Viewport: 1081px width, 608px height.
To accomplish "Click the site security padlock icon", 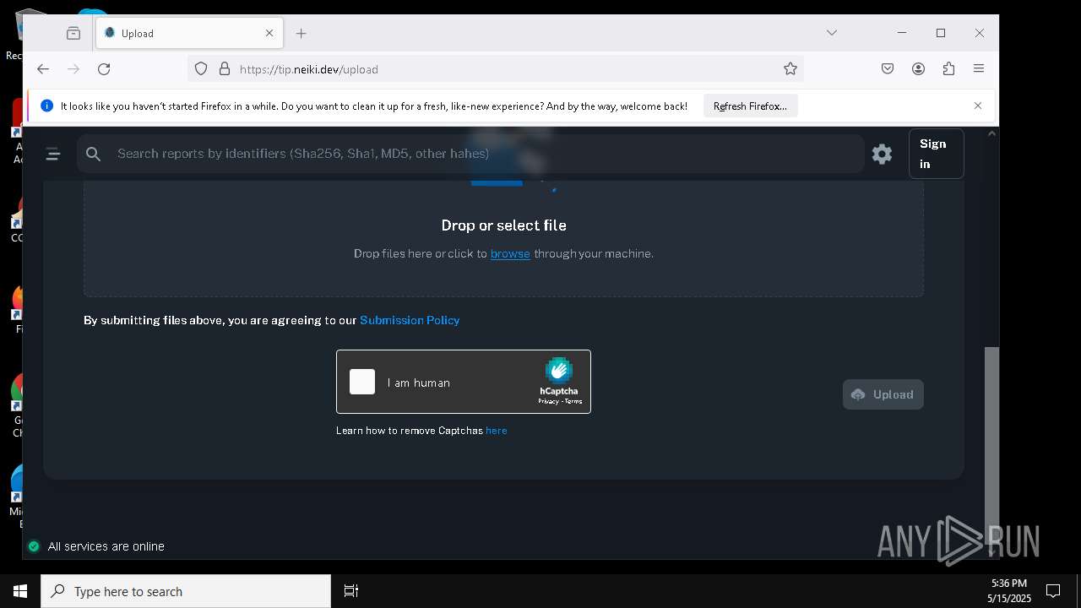I will point(225,69).
